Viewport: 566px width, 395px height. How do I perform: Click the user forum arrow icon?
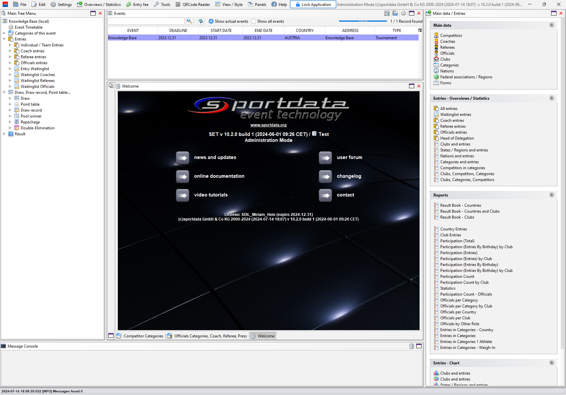click(x=325, y=158)
